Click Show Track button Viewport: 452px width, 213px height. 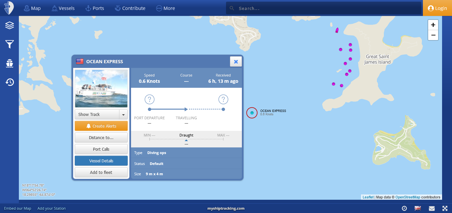point(97,114)
